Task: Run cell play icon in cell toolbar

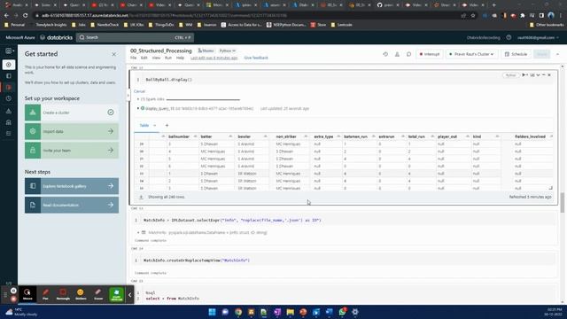Action: coord(524,74)
